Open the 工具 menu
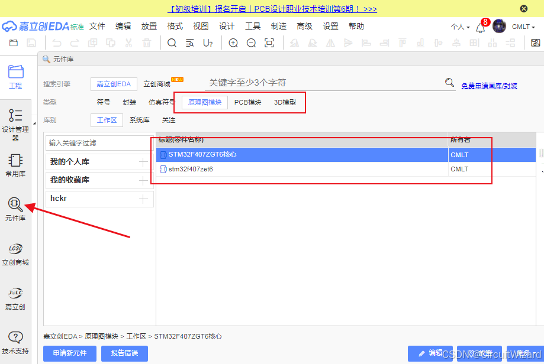 (x=253, y=27)
